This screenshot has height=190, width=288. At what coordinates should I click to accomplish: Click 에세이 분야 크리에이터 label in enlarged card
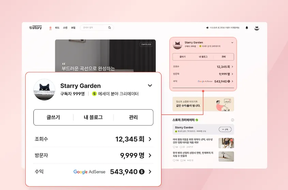118,94
